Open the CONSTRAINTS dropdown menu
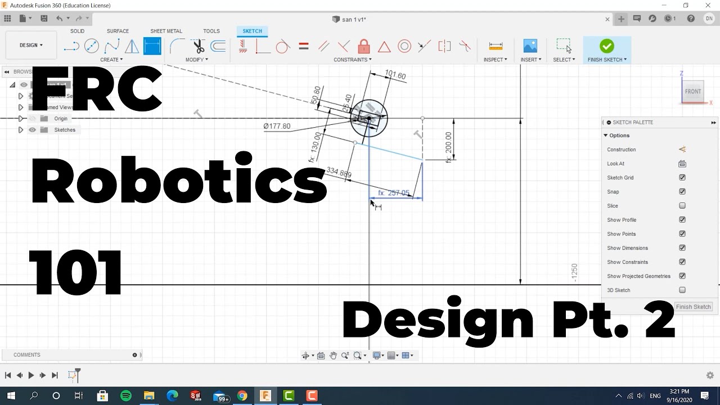 [352, 60]
